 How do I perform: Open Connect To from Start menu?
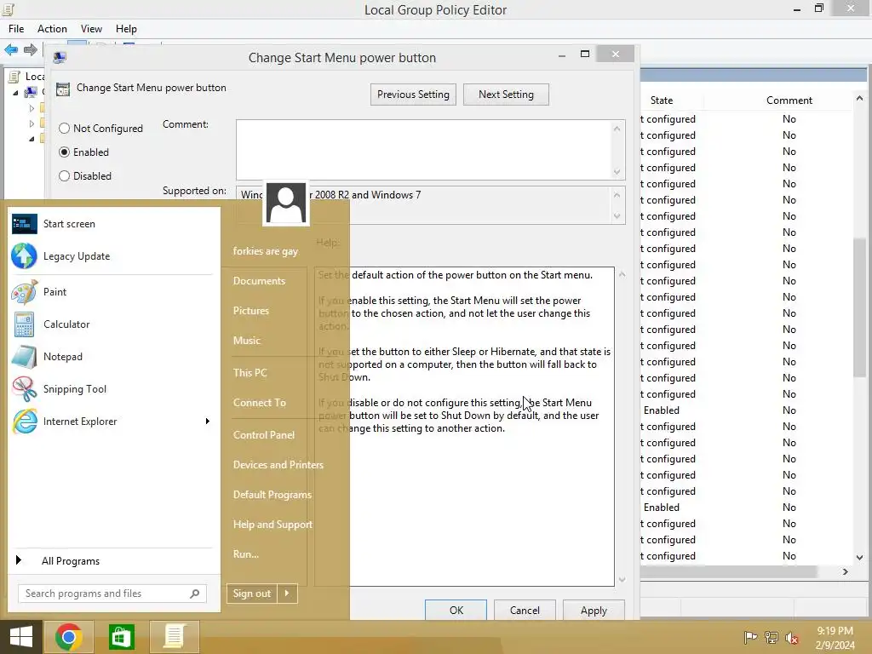[259, 403]
